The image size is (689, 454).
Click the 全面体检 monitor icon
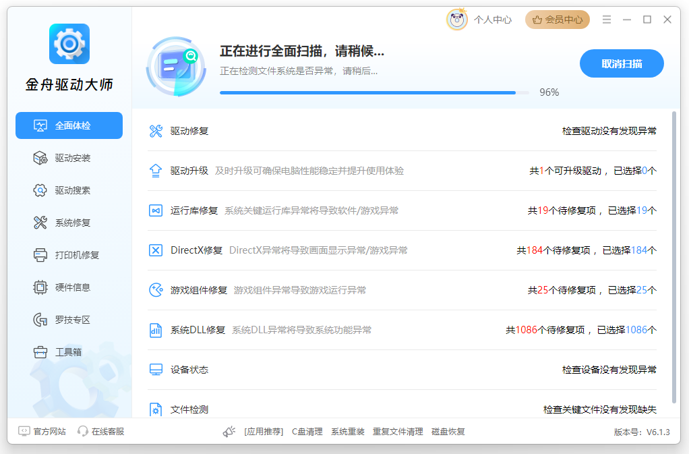40,125
